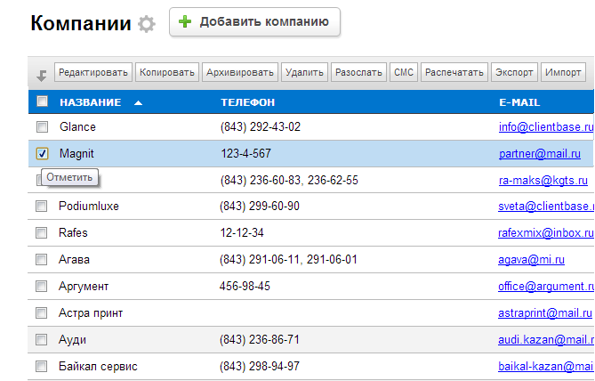Open the gear settings icon beside Компании
The width and height of the screenshot is (595, 381).
point(147,24)
